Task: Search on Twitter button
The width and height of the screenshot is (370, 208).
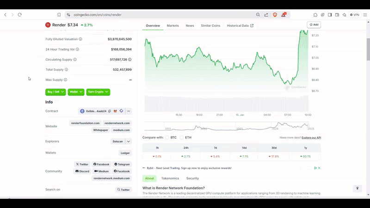Action: click(x=123, y=190)
